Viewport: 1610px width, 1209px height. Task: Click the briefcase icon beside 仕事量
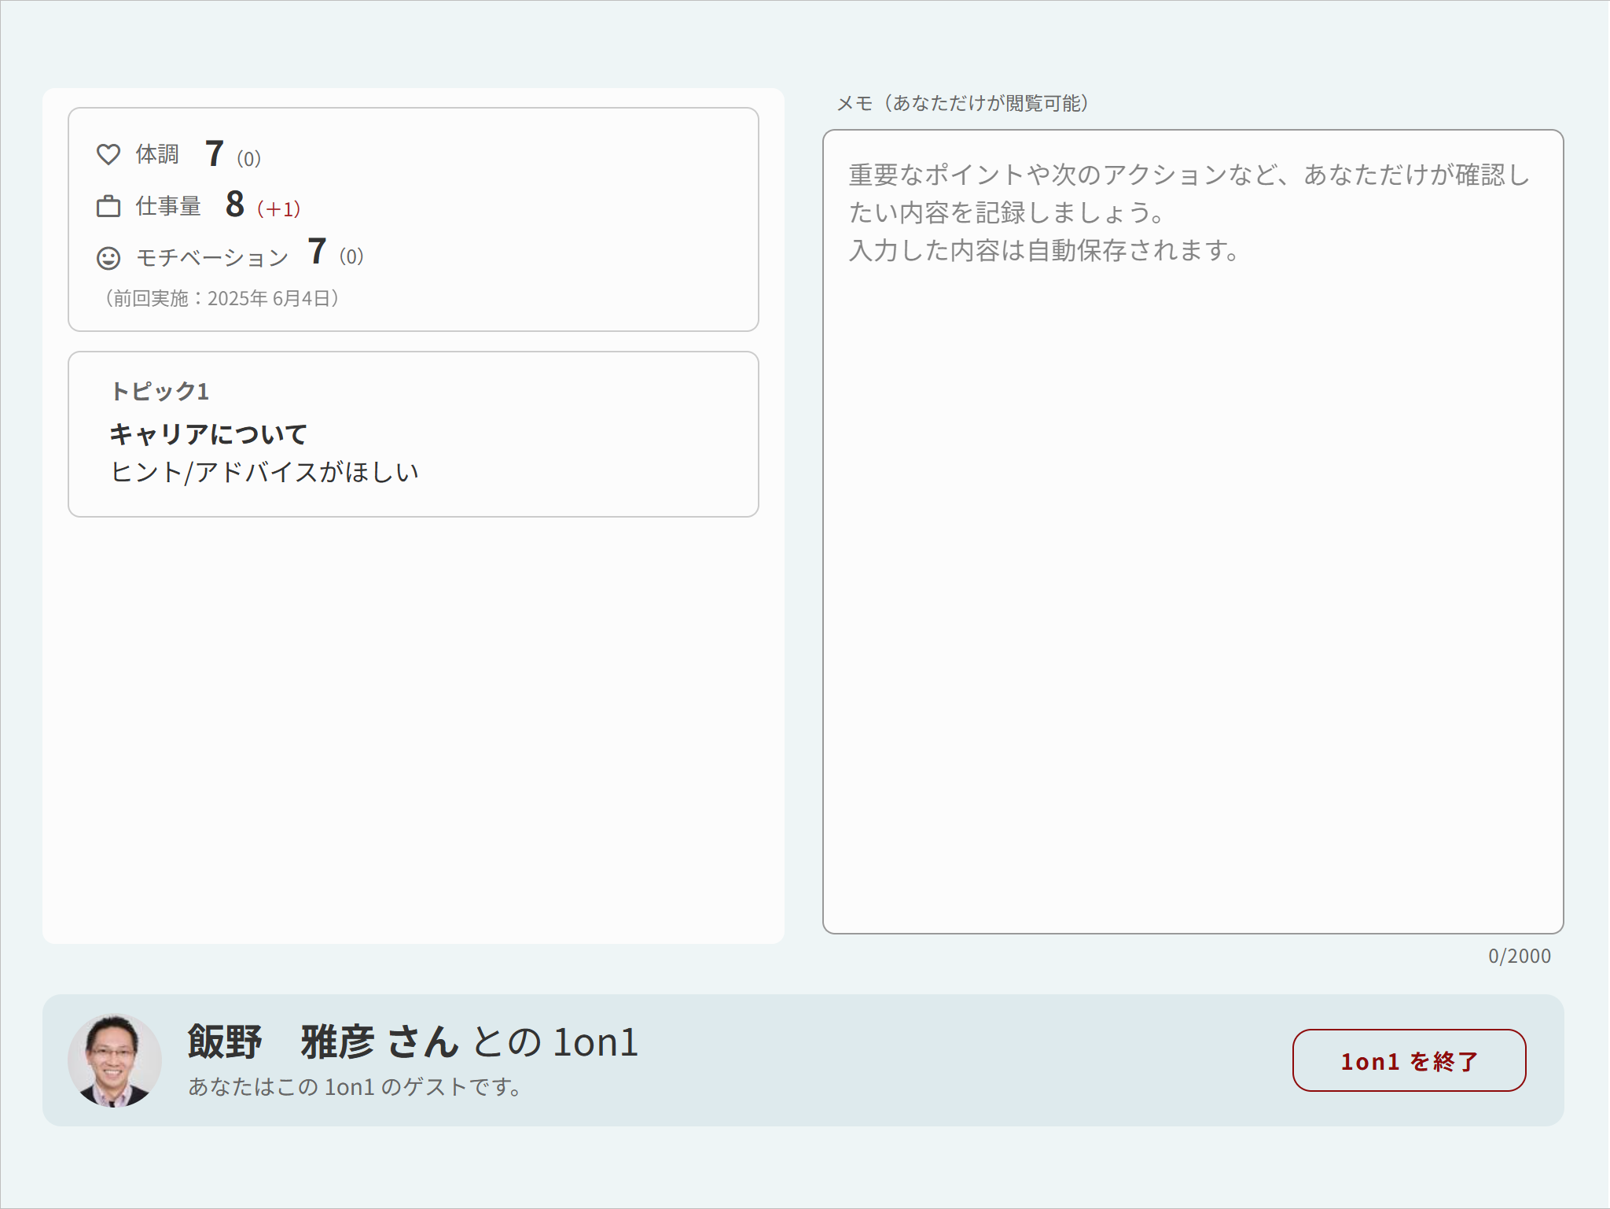pyautogui.click(x=108, y=206)
